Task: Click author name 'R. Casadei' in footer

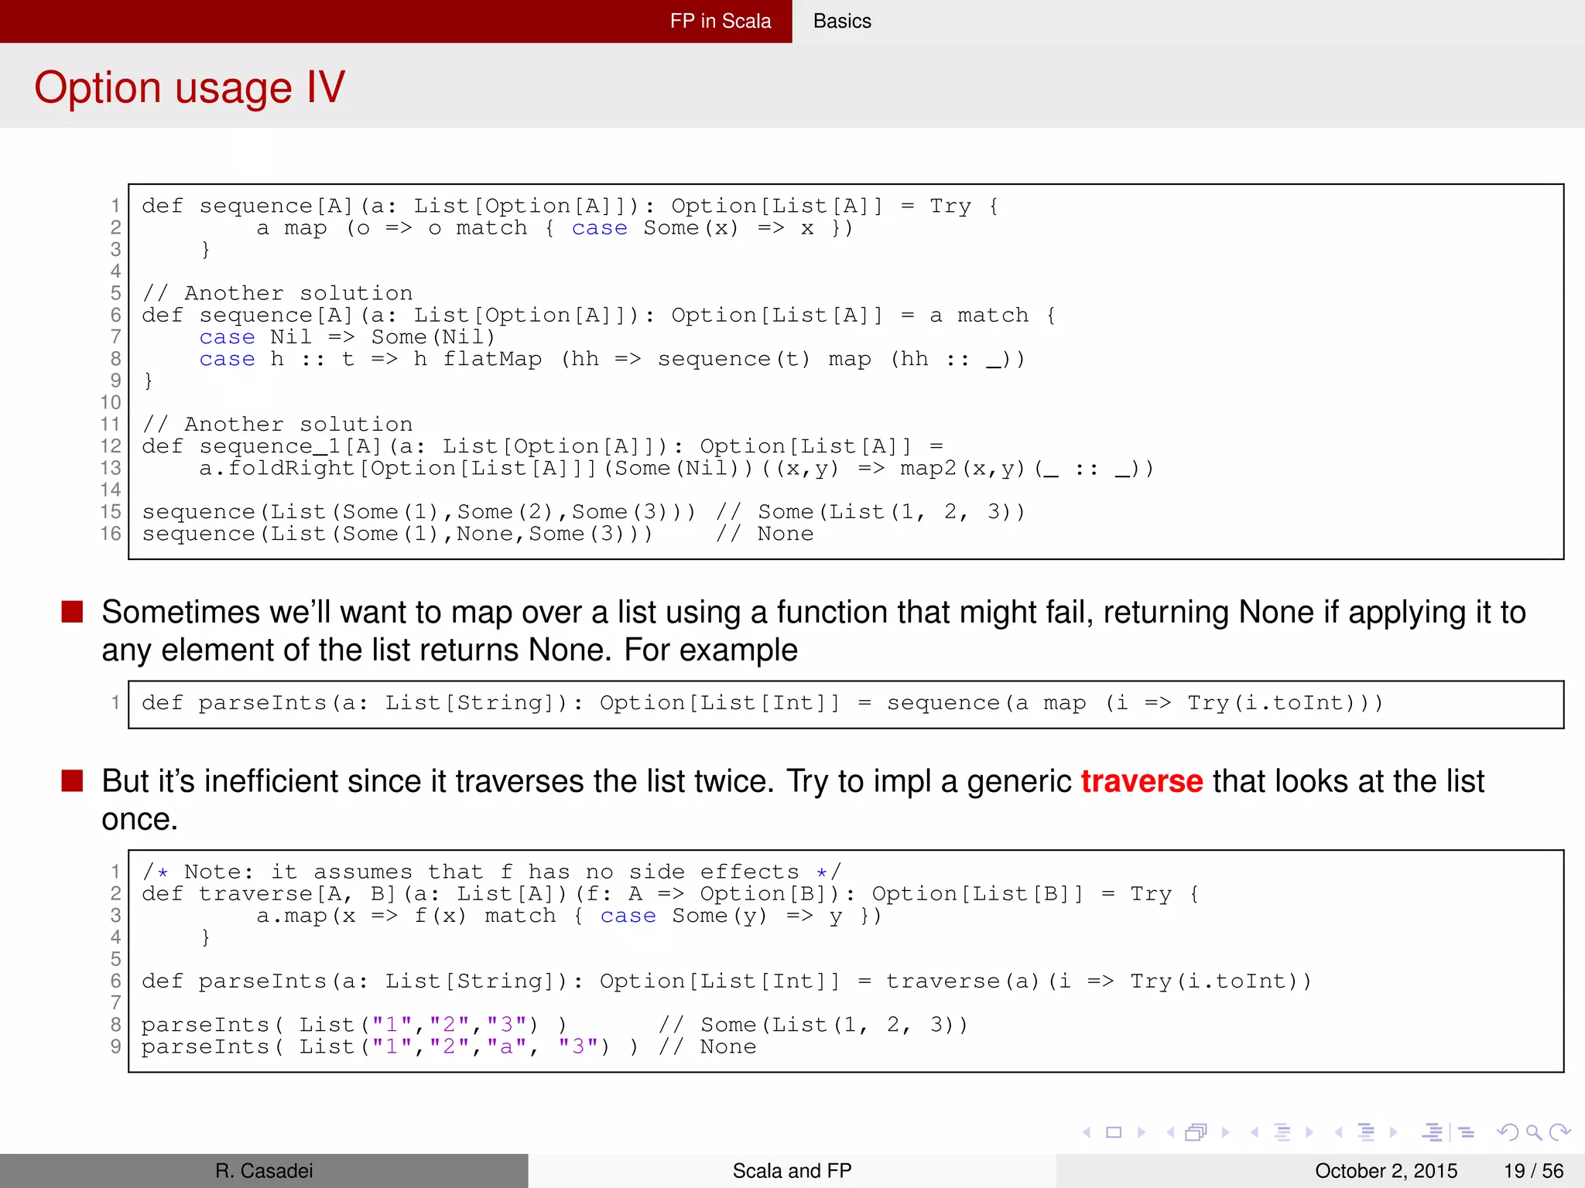Action: click(x=264, y=1171)
